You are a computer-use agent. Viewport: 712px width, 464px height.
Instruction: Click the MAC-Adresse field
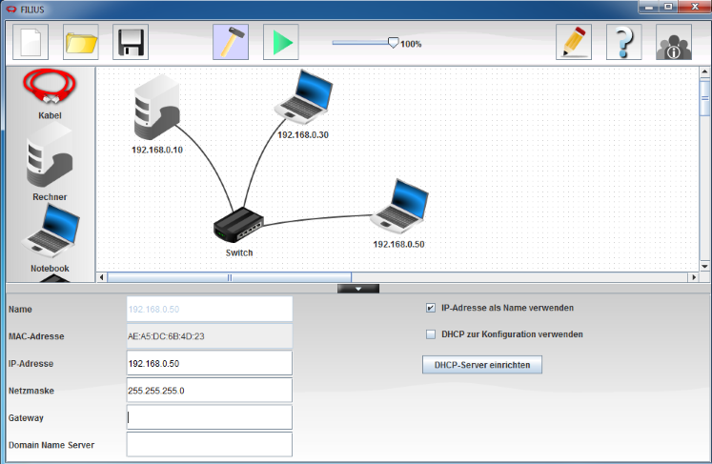210,336
